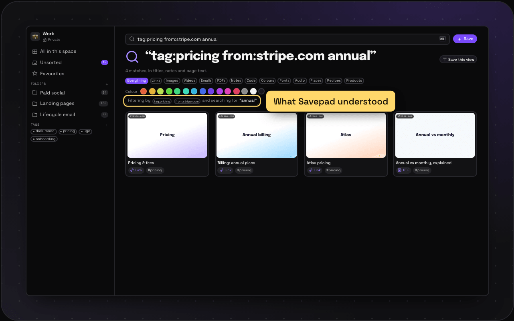
Task: Click the PDF badge on Annual vs monthly card
Action: tap(404, 170)
